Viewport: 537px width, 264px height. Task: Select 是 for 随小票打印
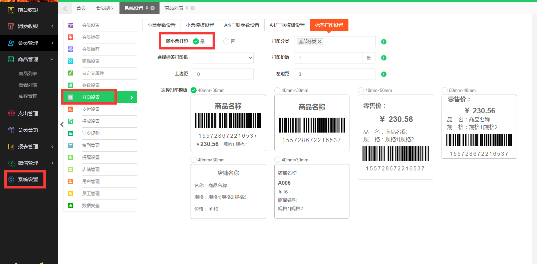(196, 41)
